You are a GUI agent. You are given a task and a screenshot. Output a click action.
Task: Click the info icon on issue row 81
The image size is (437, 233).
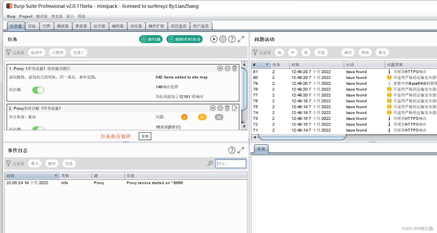point(389,71)
